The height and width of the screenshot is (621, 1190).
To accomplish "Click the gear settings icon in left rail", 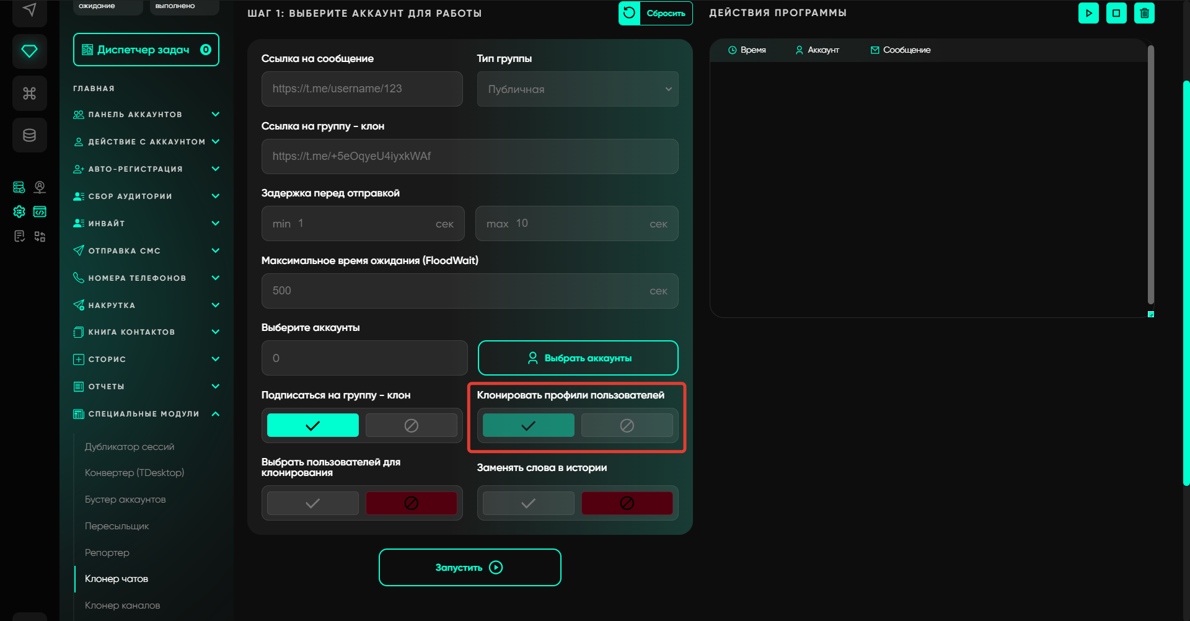I will pyautogui.click(x=19, y=212).
